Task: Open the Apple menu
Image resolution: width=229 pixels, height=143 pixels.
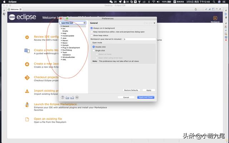Action: click(4, 2)
